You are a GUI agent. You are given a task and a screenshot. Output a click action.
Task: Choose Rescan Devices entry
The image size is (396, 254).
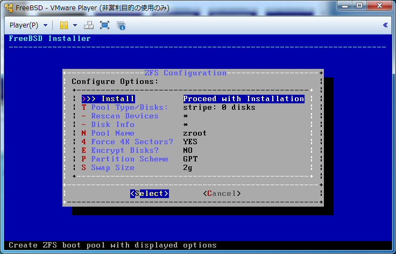click(x=120, y=116)
